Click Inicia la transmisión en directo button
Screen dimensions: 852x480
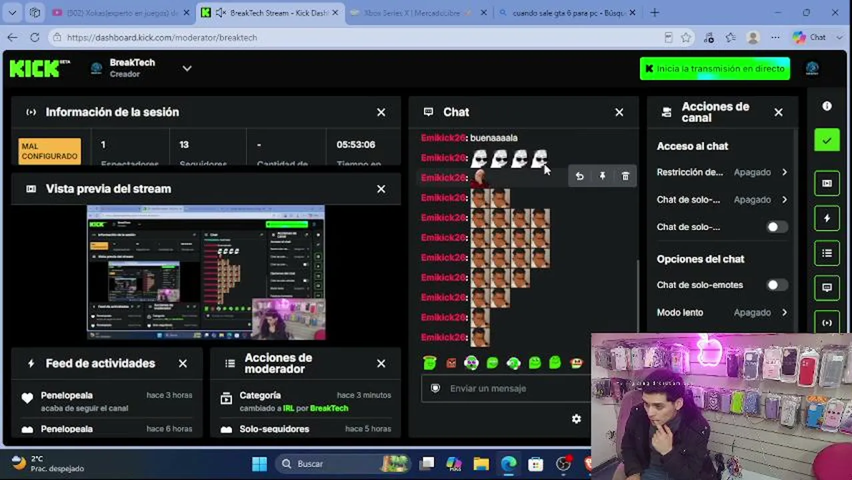tap(715, 68)
